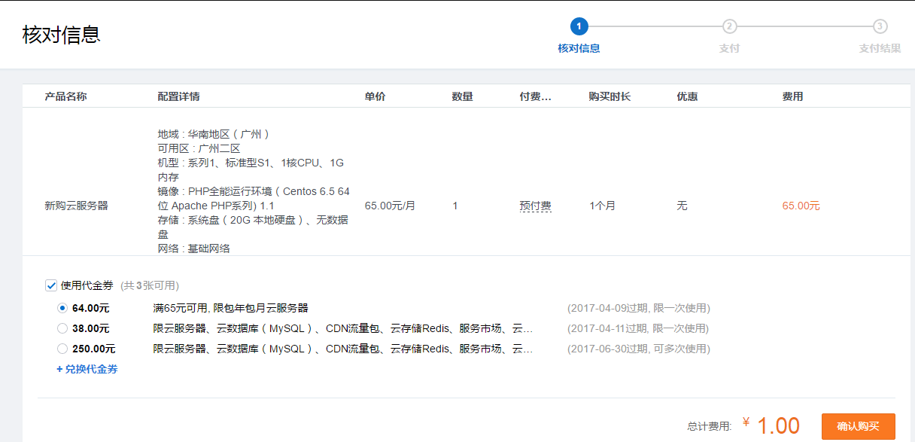Screen dimensions: 915x442
Task: Uncheck the 使用代金券 checkbox
Action: coord(51,285)
